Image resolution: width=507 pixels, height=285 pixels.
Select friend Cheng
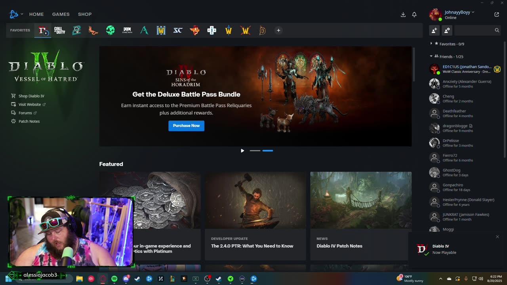click(465, 99)
